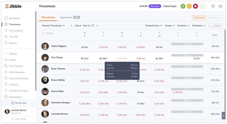Open Time Off & Holidays settings

click(x=16, y=78)
